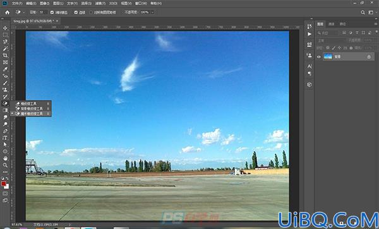
Task: Select the Zoom tool in toolbox
Action: click(x=5, y=165)
